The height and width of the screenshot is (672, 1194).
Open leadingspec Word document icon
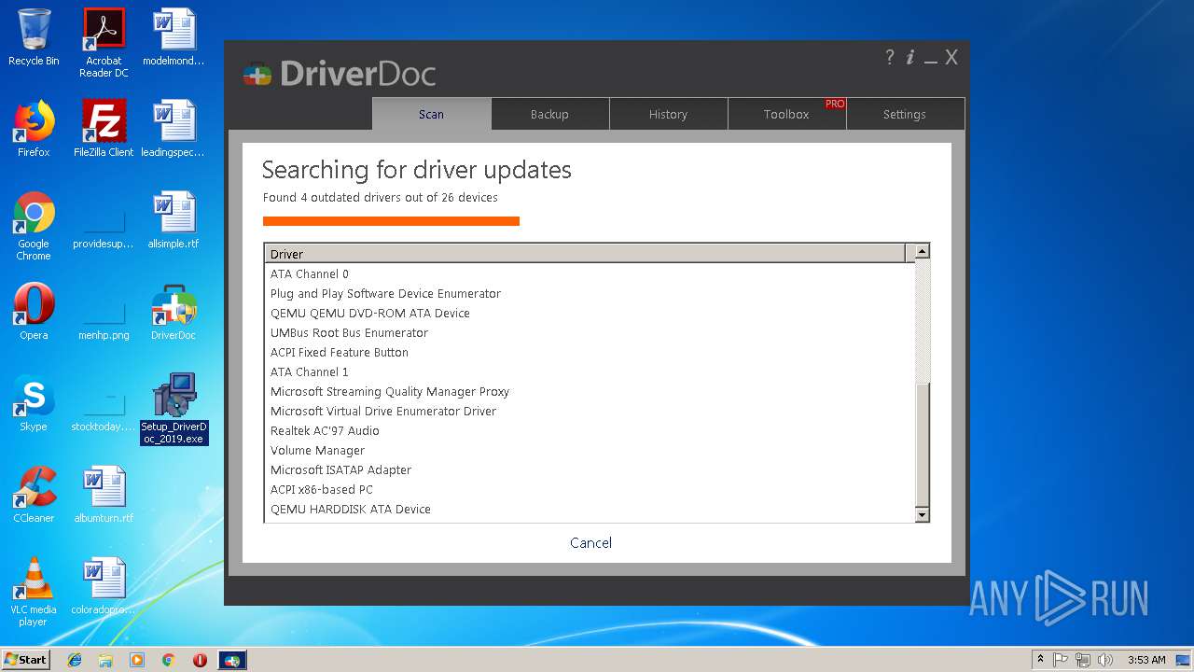pos(174,129)
